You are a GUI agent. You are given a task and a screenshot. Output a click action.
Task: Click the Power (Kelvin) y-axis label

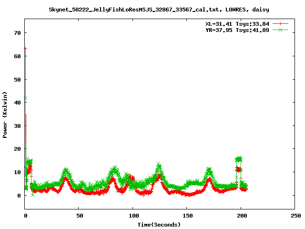5,115
